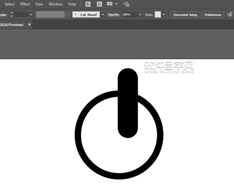Click the Adobe Stock St icon

click(99, 4)
